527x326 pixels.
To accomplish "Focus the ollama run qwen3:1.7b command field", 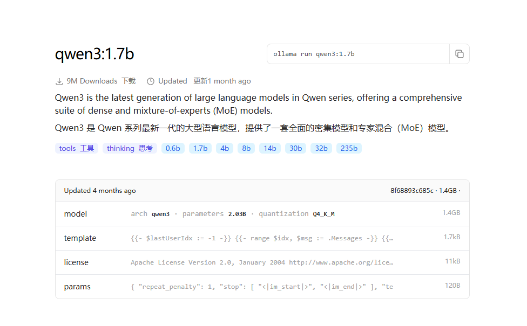I will click(x=359, y=54).
